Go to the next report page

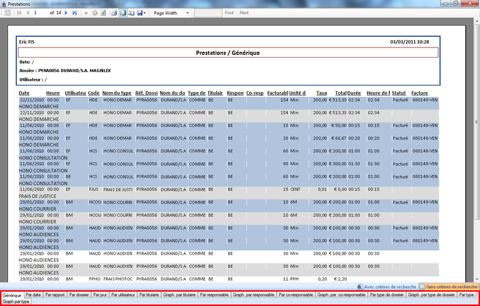(66, 13)
